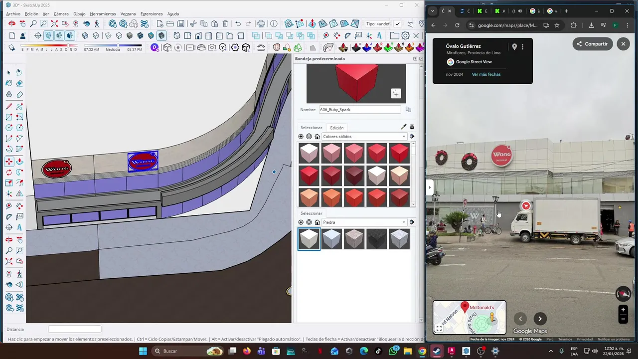
Task: Click the Cut scissors icon
Action: [x=193, y=23]
